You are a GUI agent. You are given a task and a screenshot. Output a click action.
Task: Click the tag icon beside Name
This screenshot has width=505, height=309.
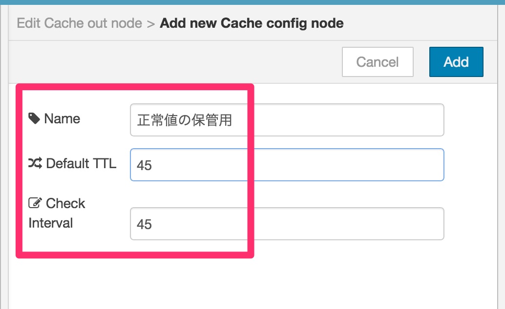pyautogui.click(x=34, y=118)
